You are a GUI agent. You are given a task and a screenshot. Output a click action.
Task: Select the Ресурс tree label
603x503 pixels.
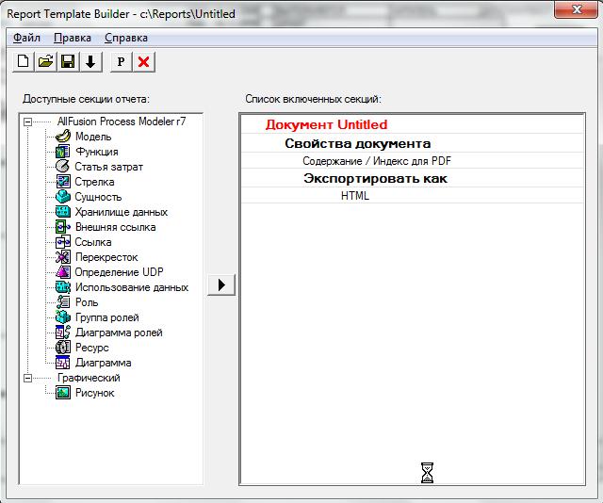pyautogui.click(x=92, y=348)
